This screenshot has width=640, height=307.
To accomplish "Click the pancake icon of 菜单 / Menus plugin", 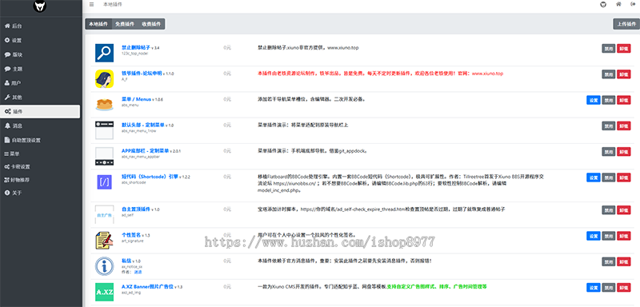I will point(105,105).
